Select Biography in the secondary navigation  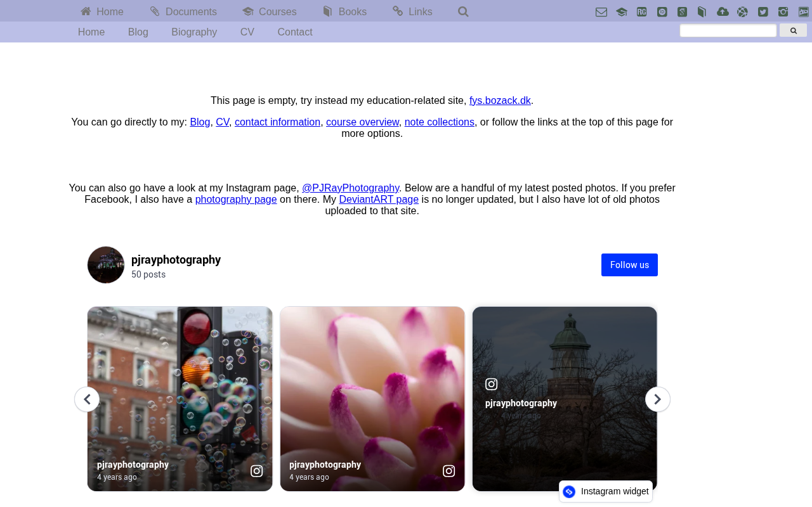(194, 32)
